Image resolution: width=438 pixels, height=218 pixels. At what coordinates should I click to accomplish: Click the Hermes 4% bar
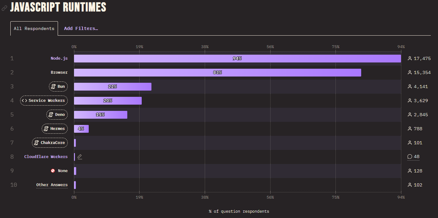(x=81, y=129)
